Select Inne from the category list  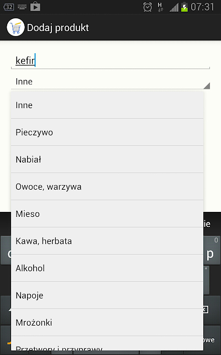(x=107, y=105)
